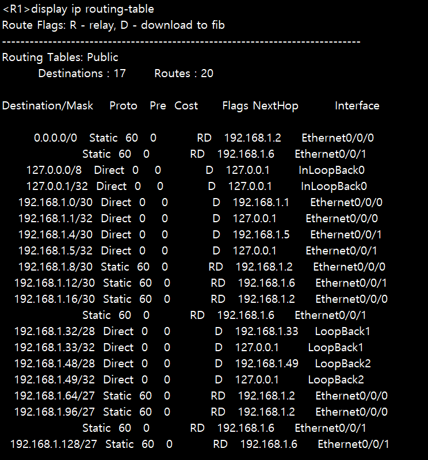
Task: Click InLoopBack0 in the 127.0.0.0/8 row
Action: (x=331, y=170)
